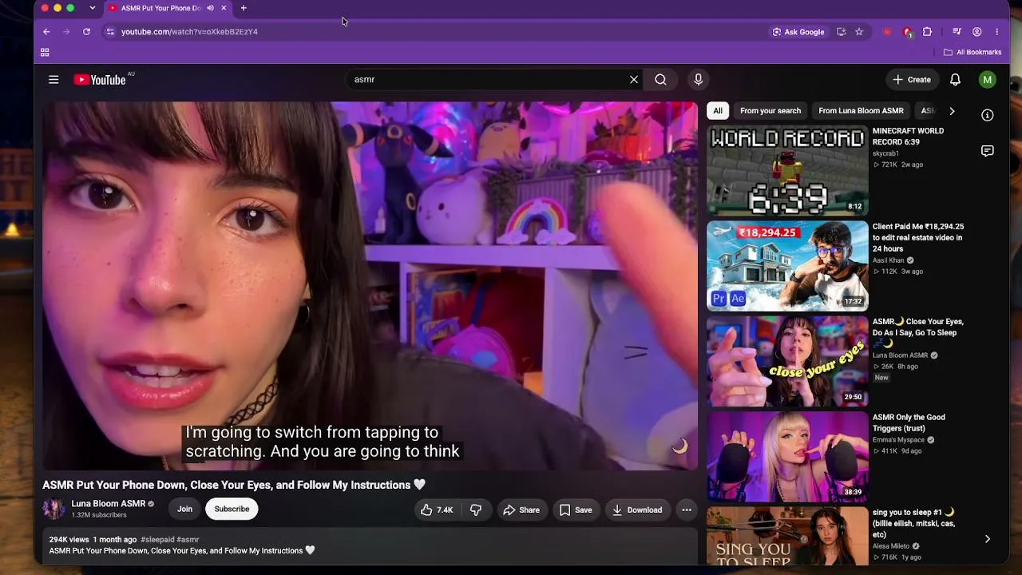Save the video to a playlist
The height and width of the screenshot is (575, 1022).
(x=576, y=510)
